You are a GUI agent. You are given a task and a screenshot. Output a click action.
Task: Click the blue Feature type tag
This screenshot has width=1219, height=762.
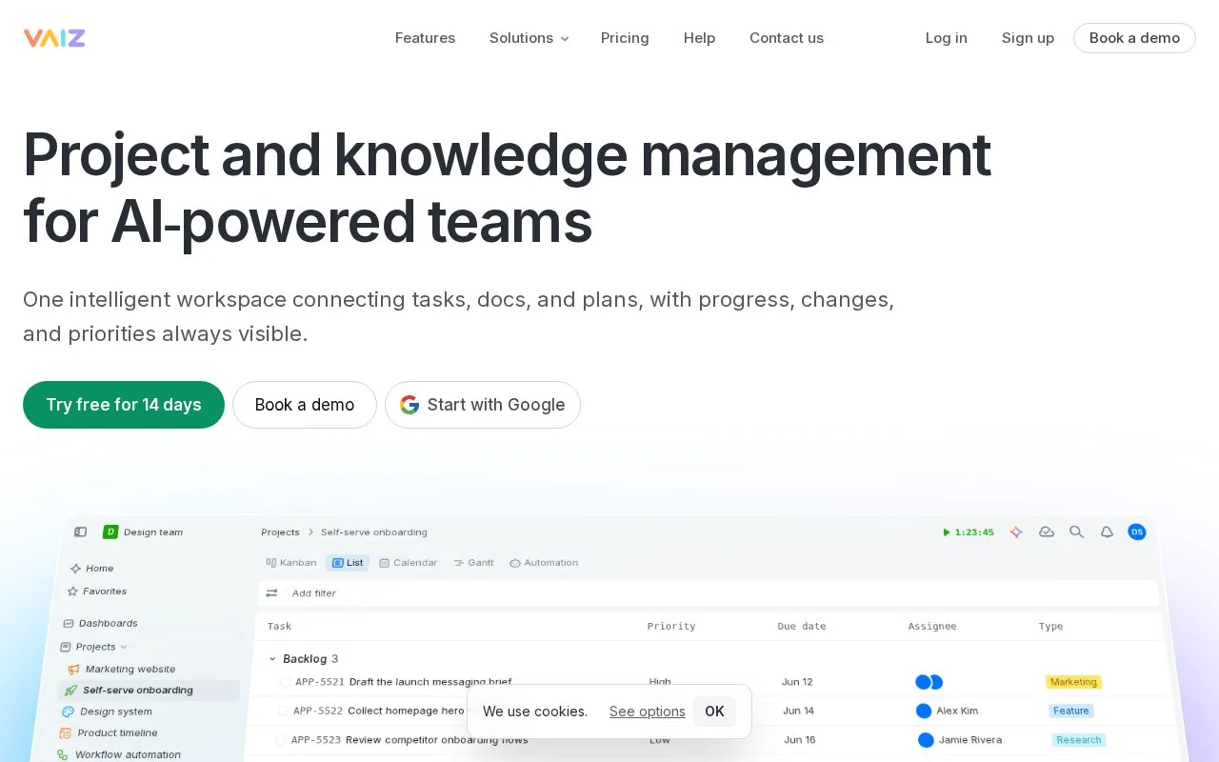(x=1071, y=711)
